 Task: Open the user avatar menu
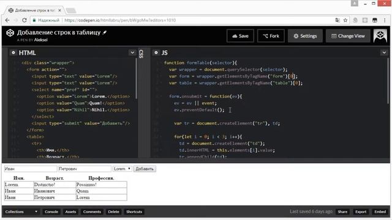pyautogui.click(x=380, y=36)
